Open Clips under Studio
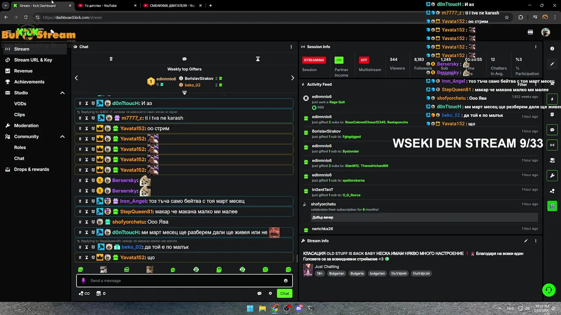This screenshot has height=315, width=561. (x=19, y=115)
